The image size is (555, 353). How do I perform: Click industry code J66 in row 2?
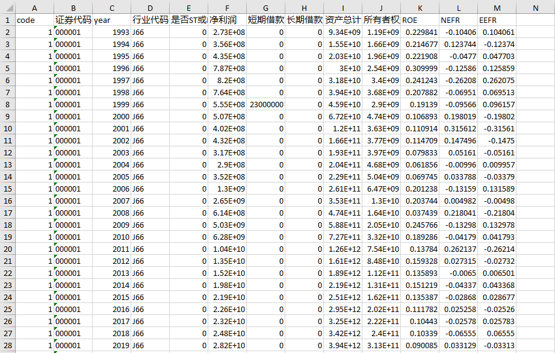[150, 32]
